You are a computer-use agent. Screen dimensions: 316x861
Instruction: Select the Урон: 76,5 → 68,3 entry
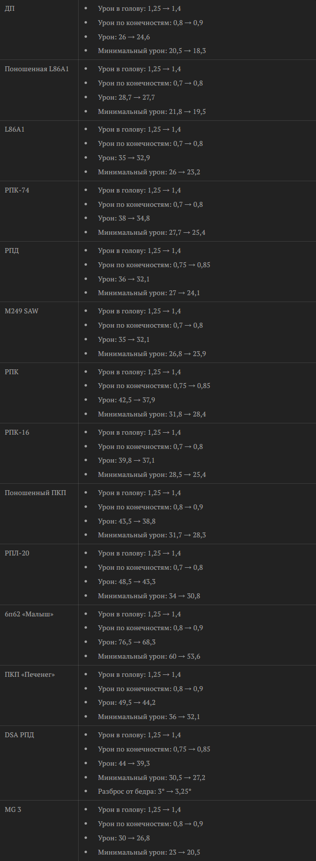coord(127,642)
